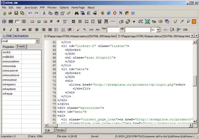Click the vertical scrollbar down arrow
This screenshot has width=199, height=139.
[194, 121]
